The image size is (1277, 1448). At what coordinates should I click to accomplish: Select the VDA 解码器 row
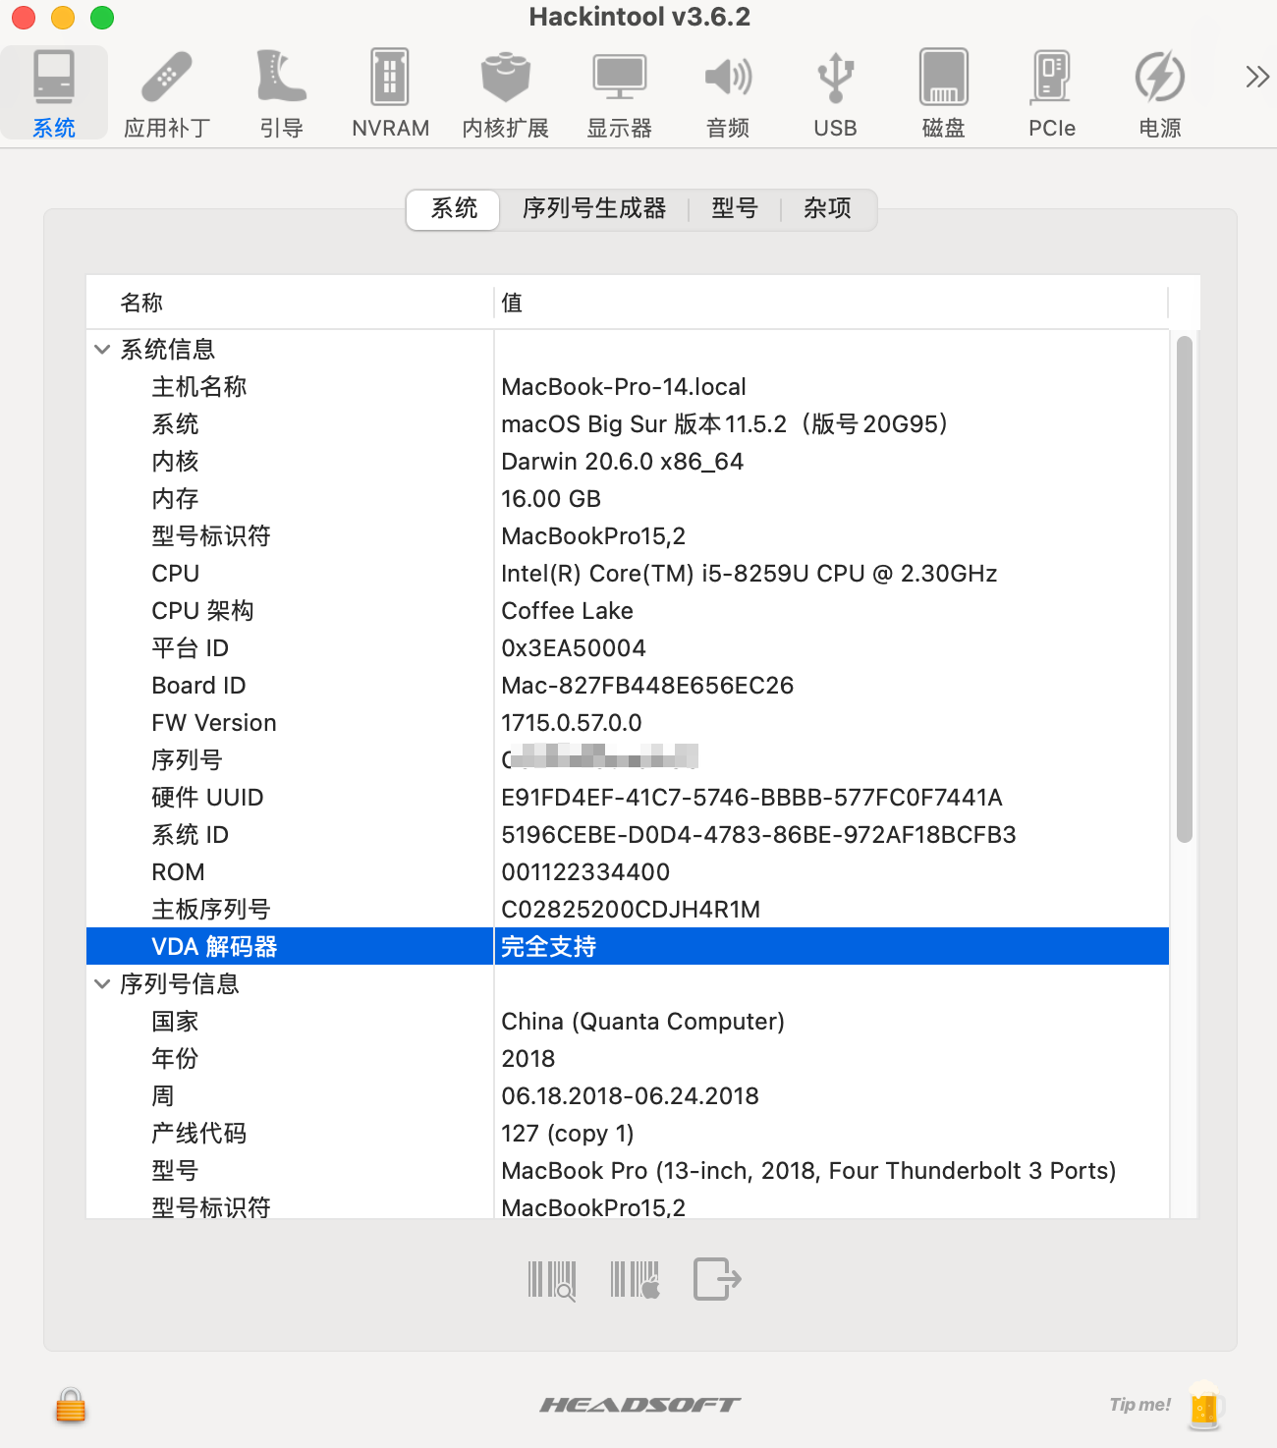point(628,947)
